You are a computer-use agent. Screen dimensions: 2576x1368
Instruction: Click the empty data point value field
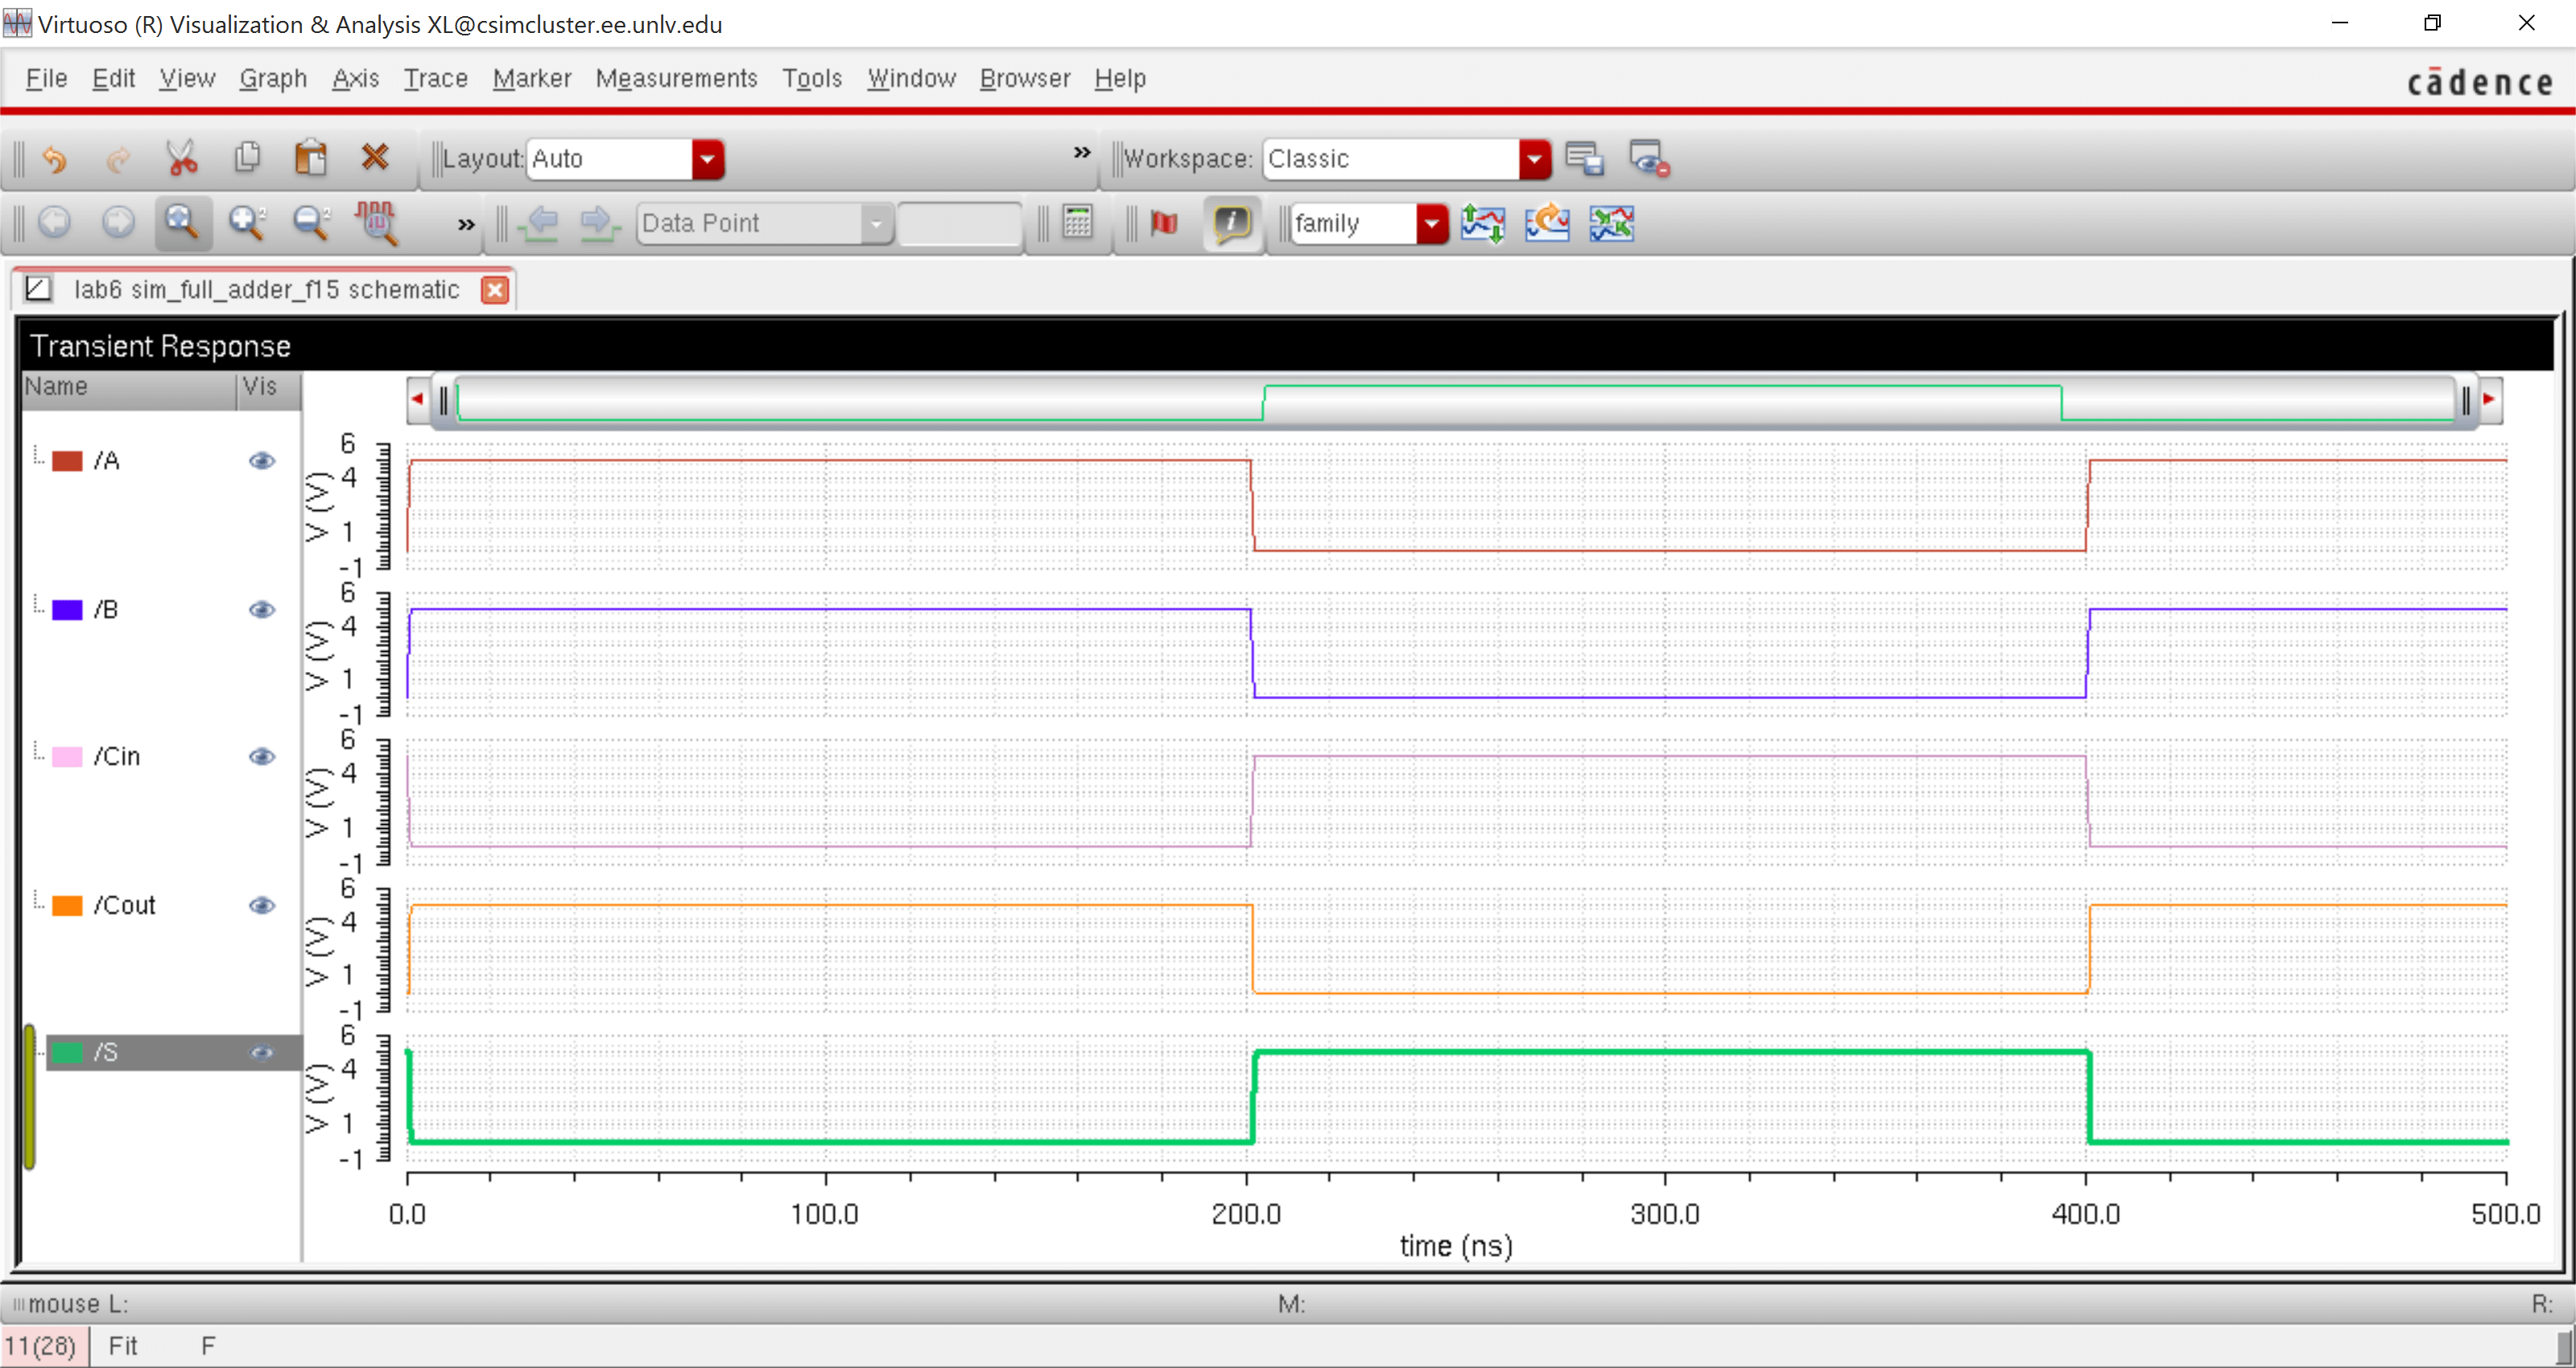pos(959,223)
